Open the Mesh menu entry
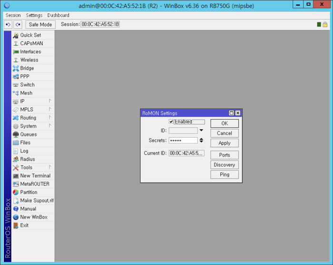The width and height of the screenshot is (333, 265). point(33,93)
